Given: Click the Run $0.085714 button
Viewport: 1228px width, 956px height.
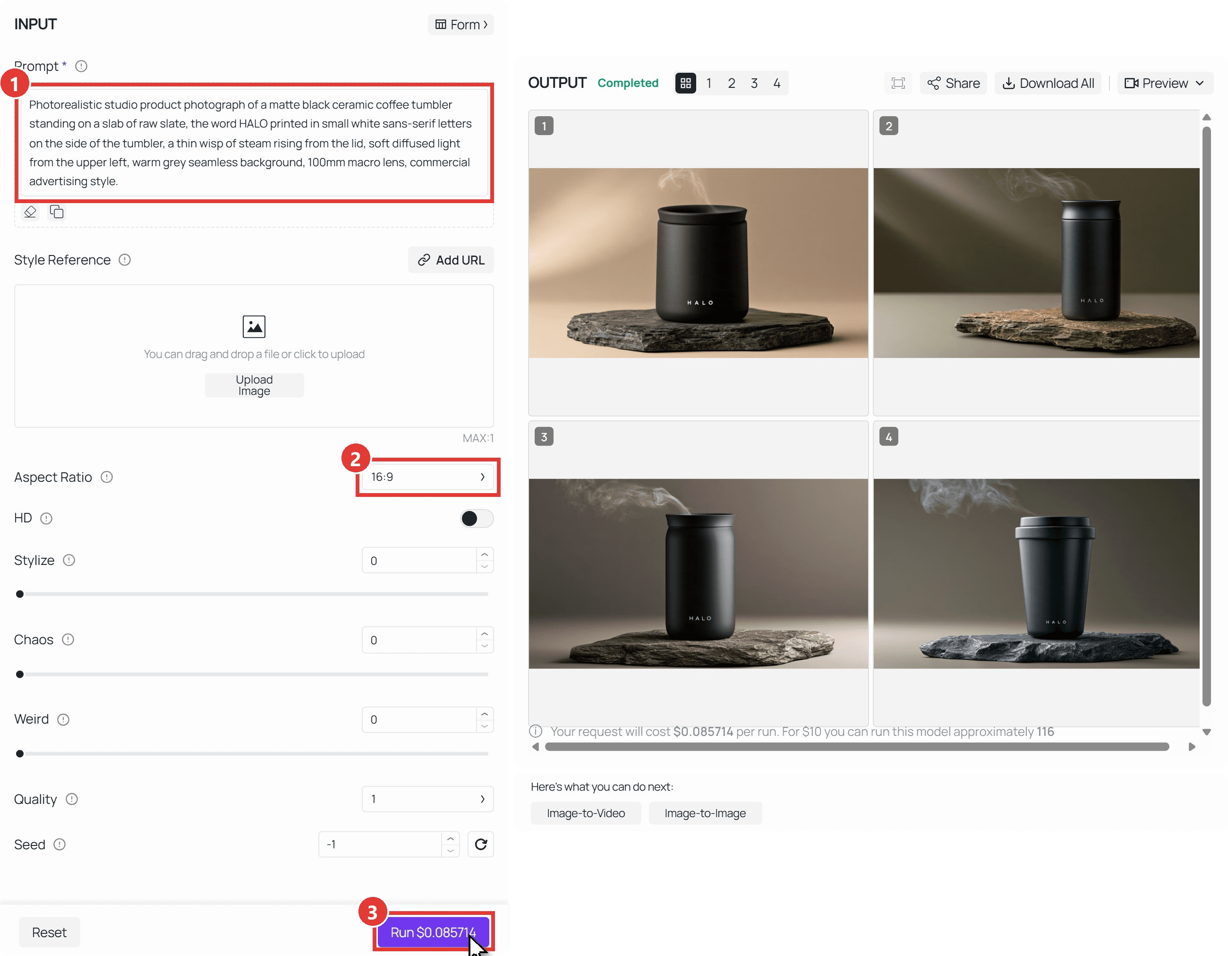Looking at the screenshot, I should pos(434,933).
